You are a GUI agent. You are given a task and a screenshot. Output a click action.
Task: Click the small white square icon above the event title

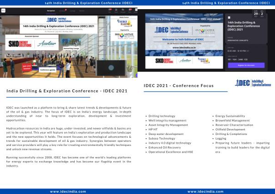click(229, 17)
